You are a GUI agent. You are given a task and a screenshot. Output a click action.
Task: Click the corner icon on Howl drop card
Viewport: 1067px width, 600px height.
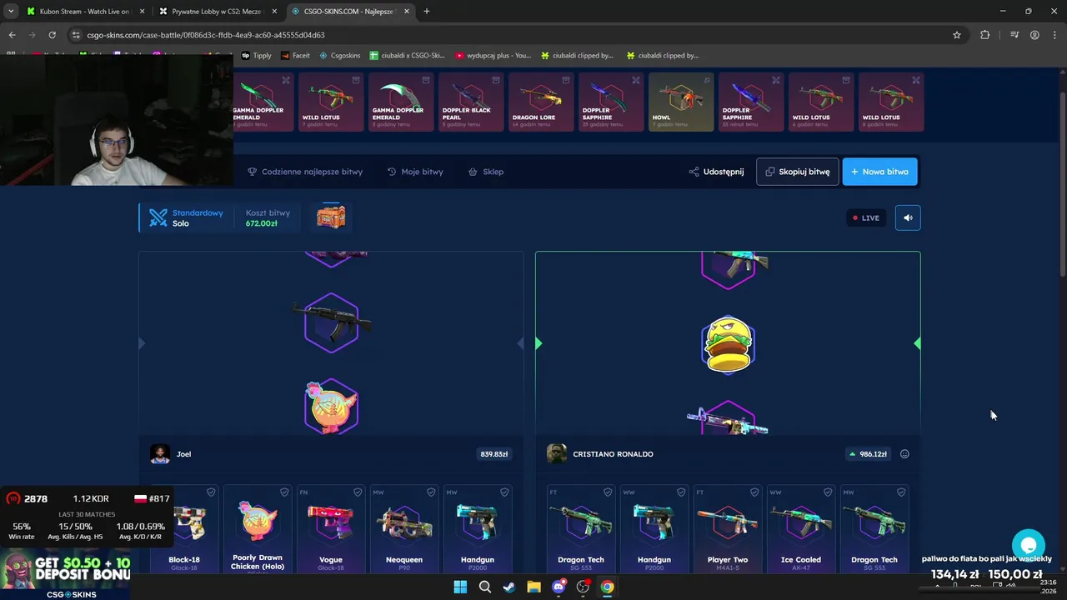pyautogui.click(x=706, y=80)
